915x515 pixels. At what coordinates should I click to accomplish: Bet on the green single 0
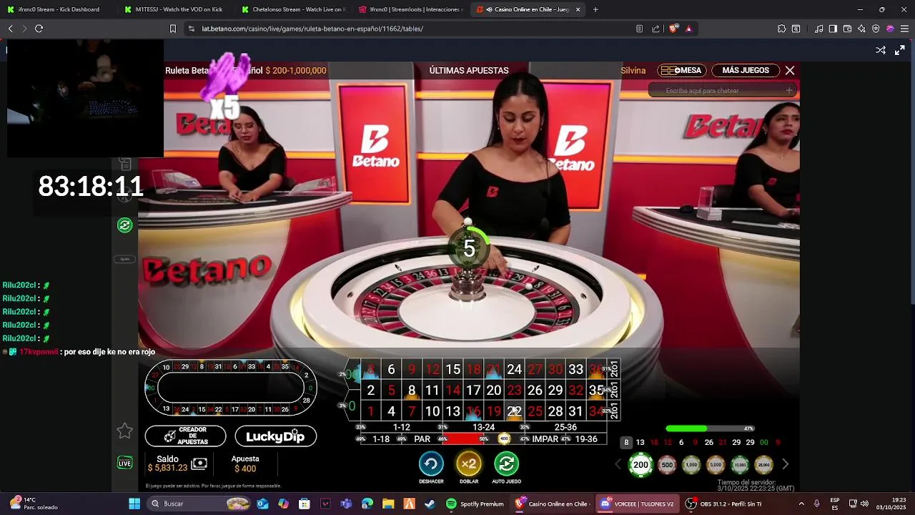352,406
